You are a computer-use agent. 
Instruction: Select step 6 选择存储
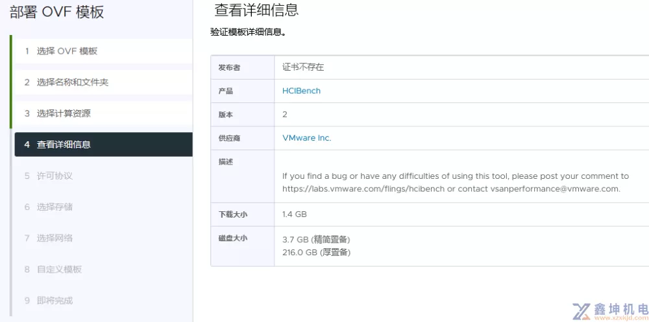103,207
